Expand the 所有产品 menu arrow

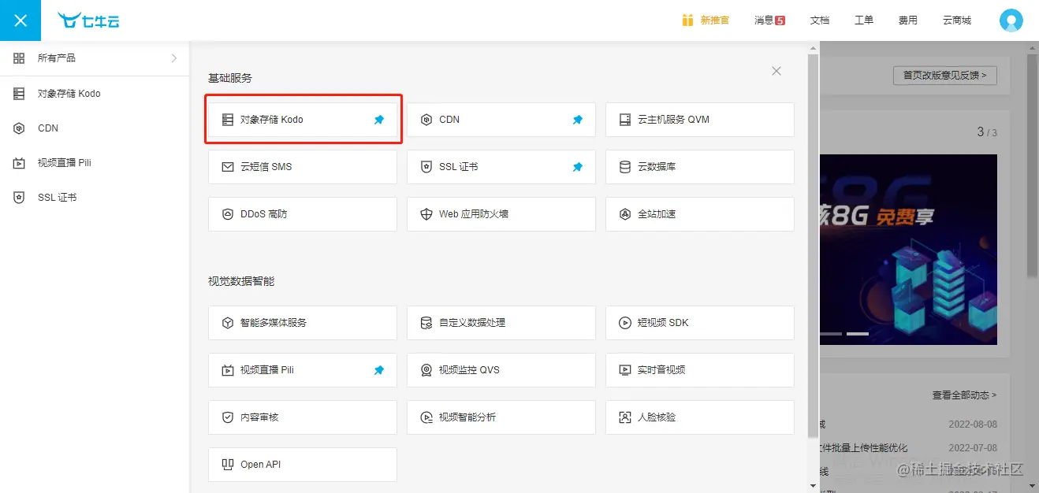(174, 58)
